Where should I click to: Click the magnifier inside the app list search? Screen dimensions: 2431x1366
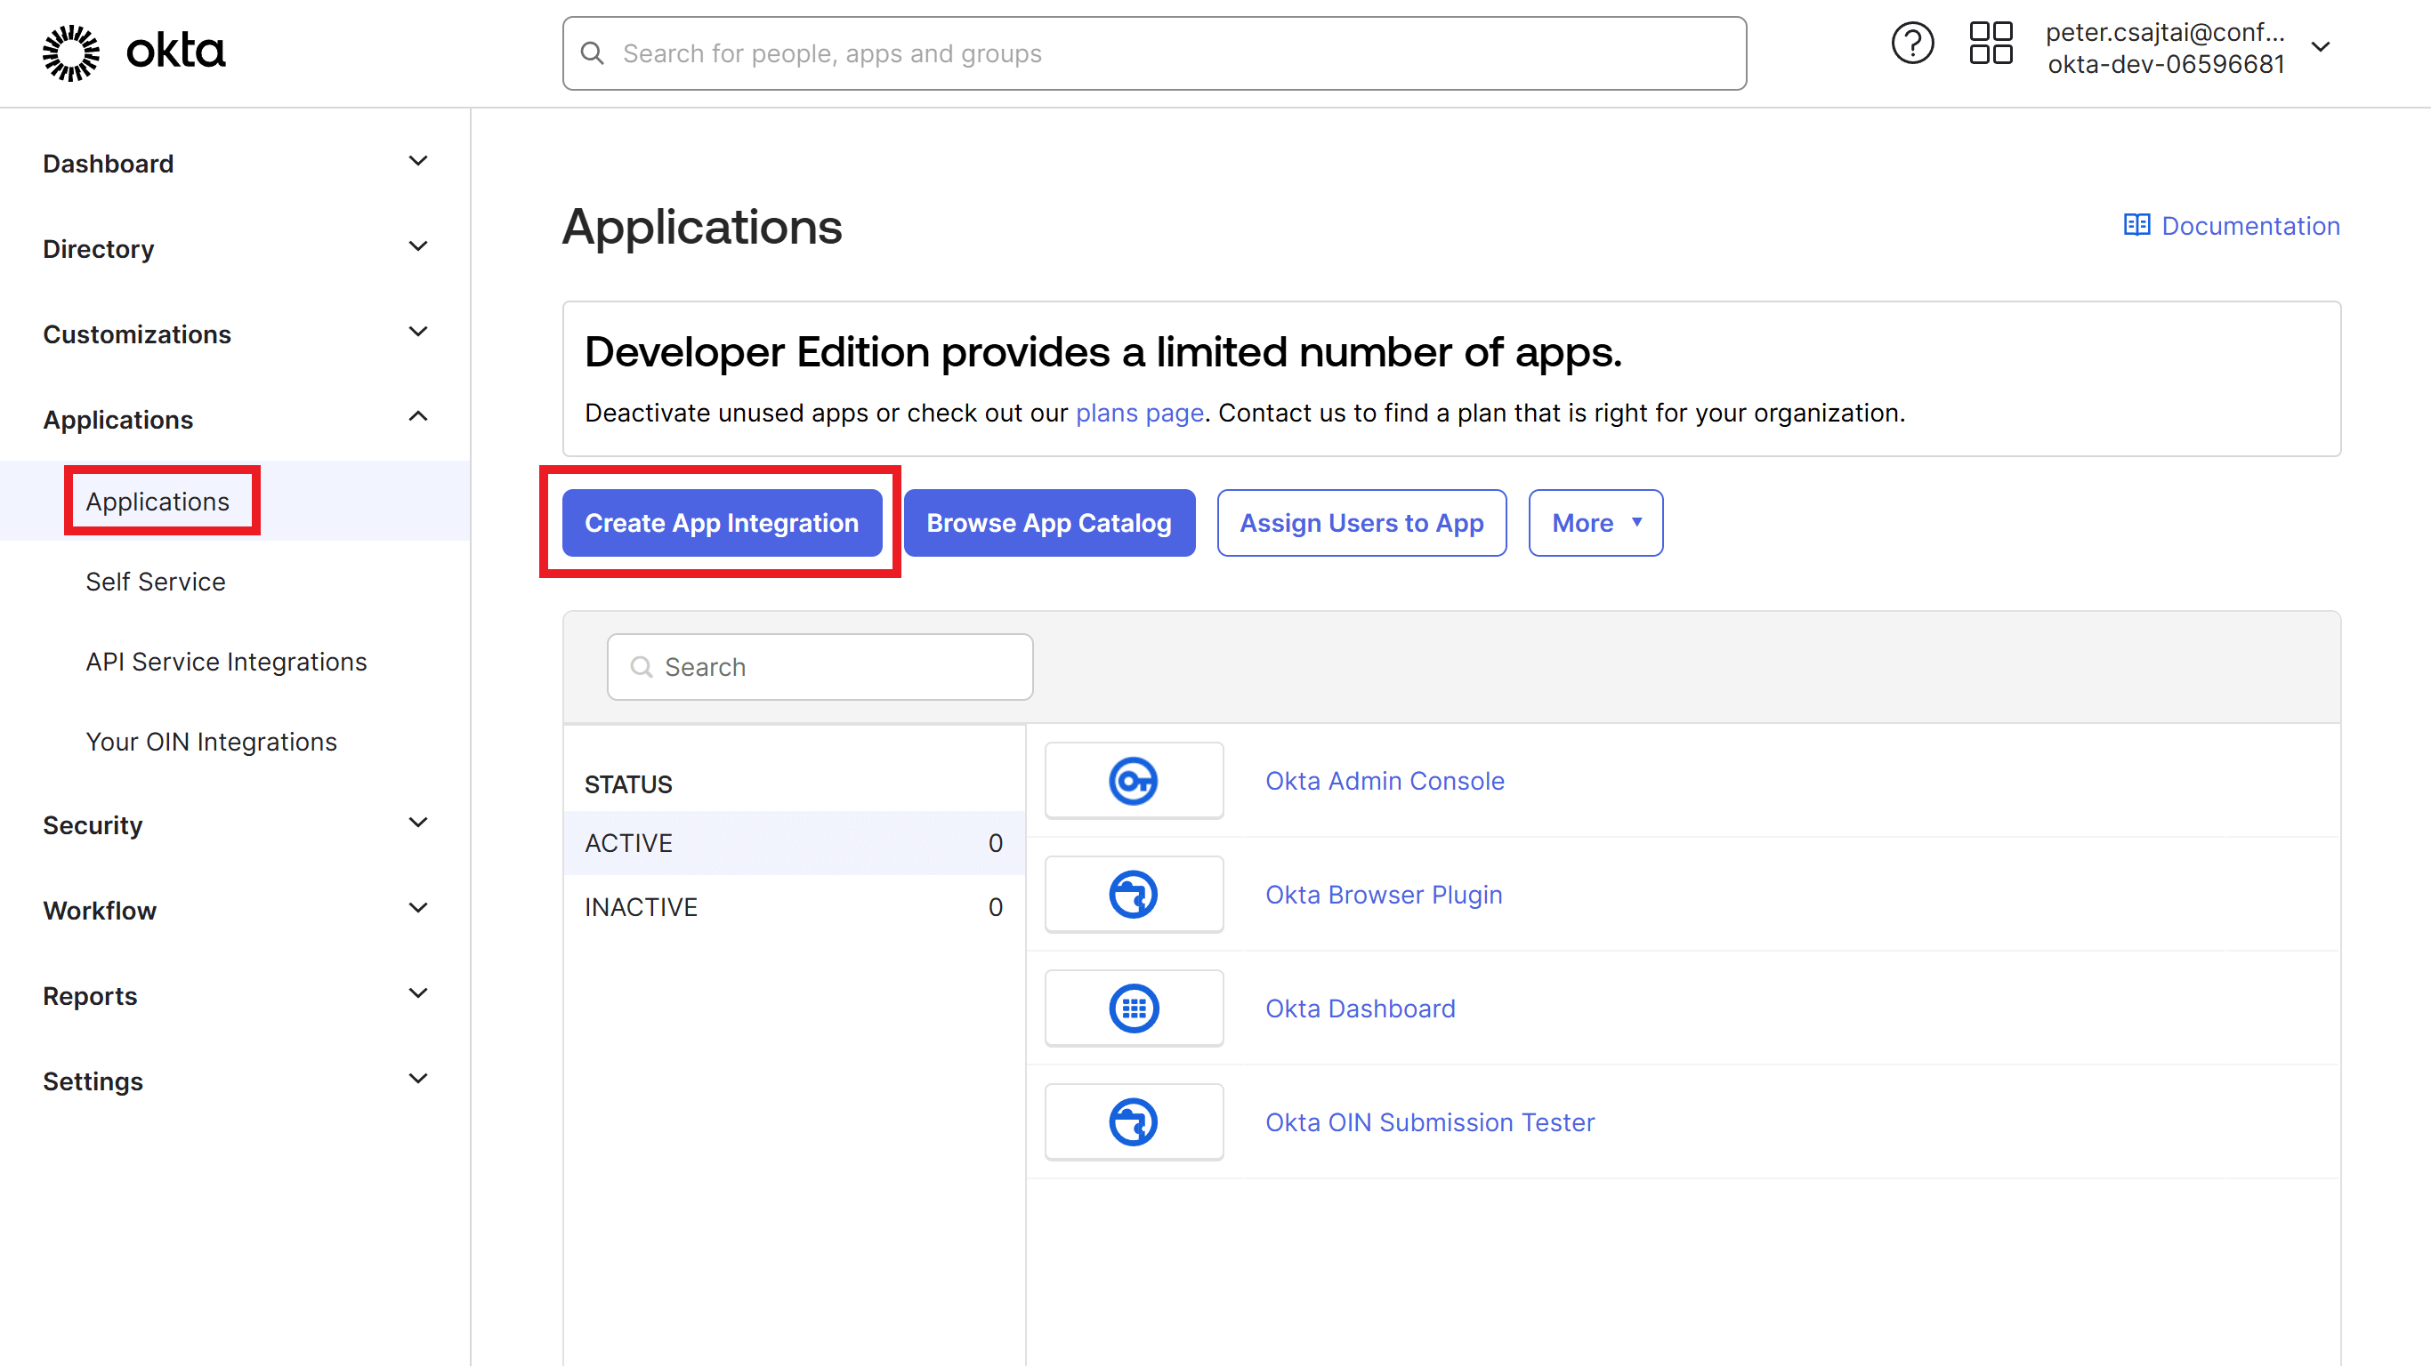(642, 667)
